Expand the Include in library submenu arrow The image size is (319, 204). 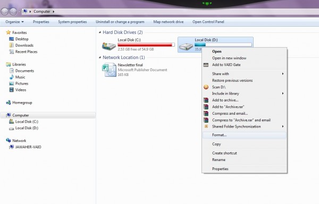283,93
